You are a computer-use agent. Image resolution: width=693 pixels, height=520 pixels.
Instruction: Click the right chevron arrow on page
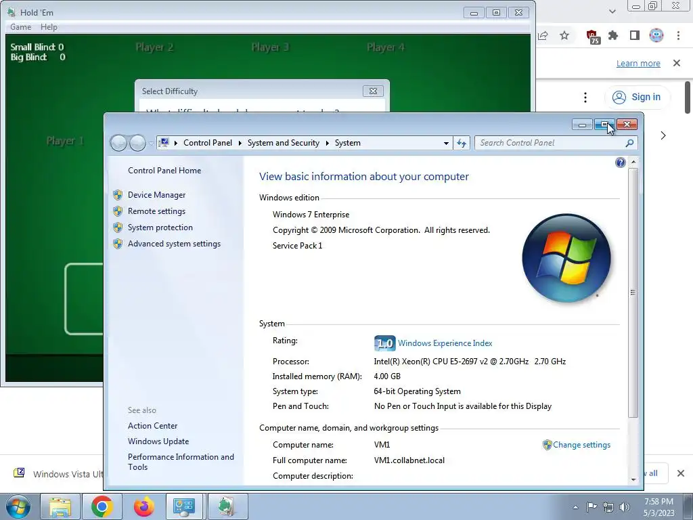[663, 135]
